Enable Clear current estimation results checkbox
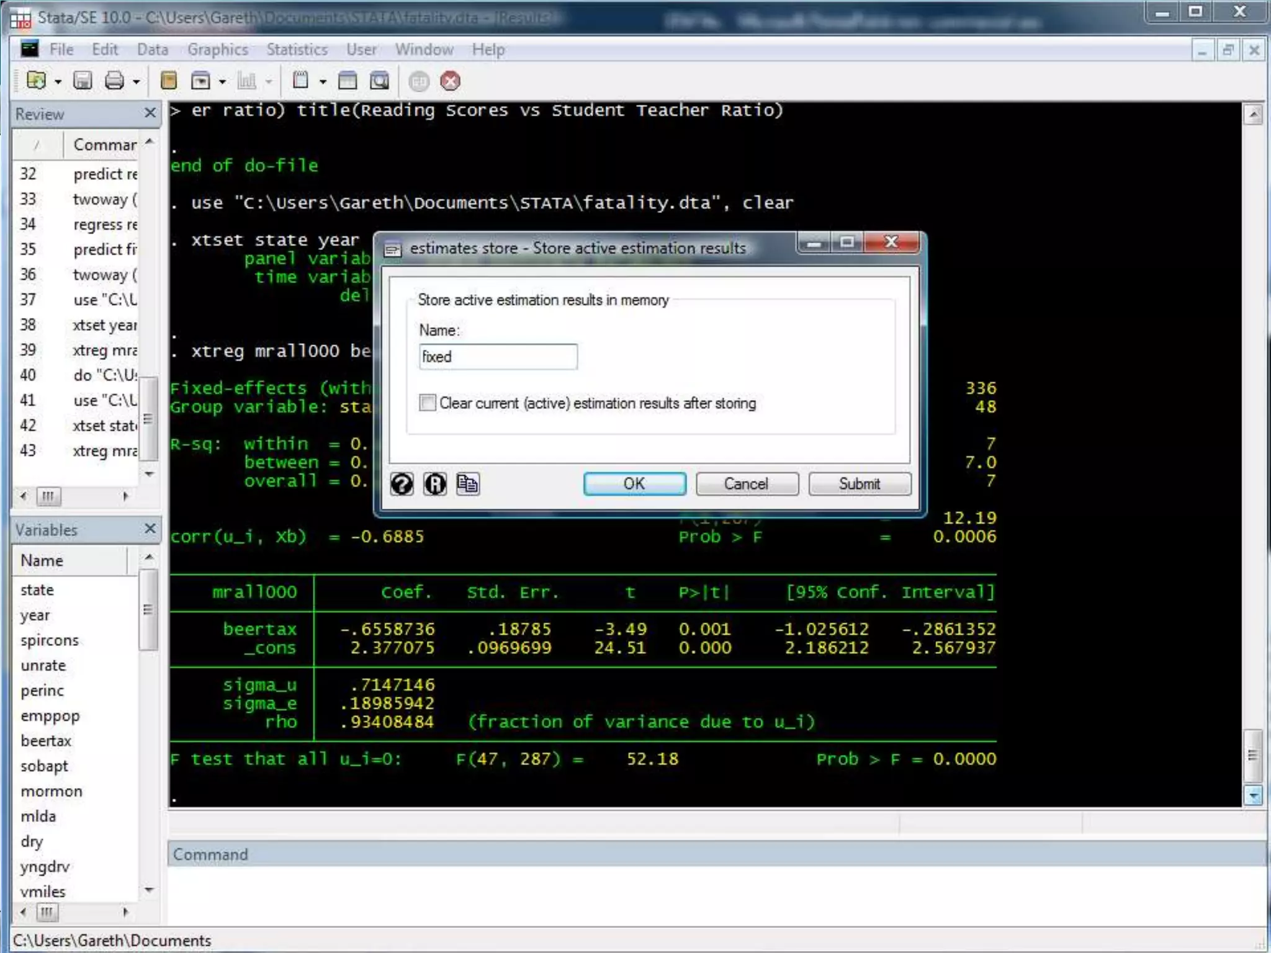 tap(428, 403)
